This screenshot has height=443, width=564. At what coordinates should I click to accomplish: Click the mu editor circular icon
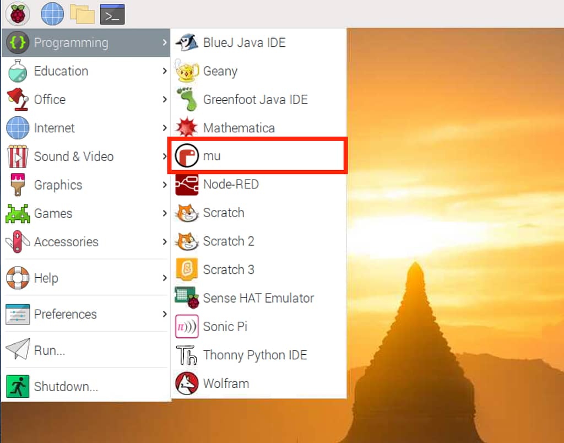[x=187, y=155]
